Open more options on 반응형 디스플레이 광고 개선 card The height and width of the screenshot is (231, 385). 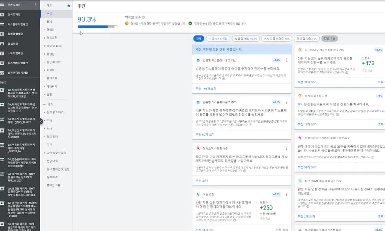click(286, 60)
